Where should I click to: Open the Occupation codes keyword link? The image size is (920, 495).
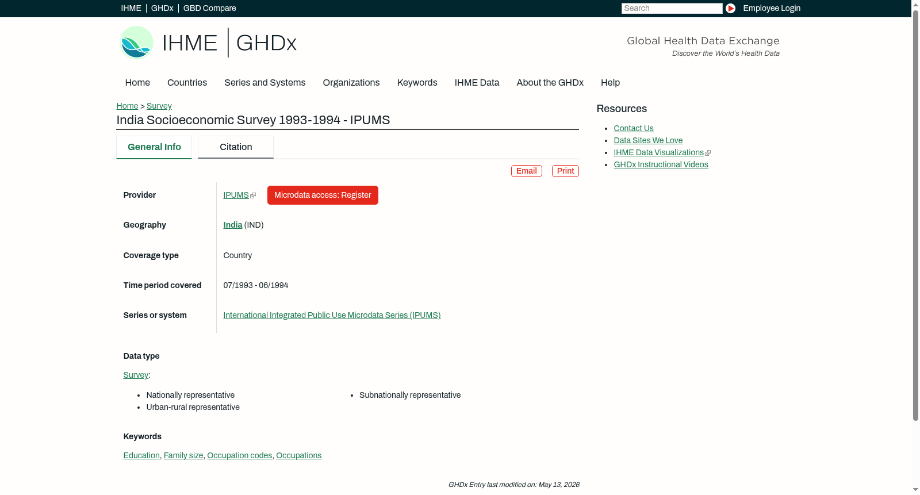point(239,455)
